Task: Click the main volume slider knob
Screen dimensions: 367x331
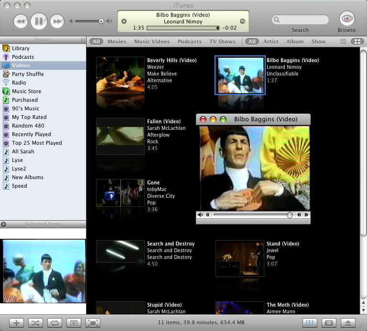Action: click(x=101, y=21)
